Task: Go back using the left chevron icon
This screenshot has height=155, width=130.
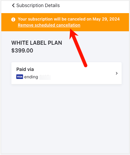Action: pos(13,5)
